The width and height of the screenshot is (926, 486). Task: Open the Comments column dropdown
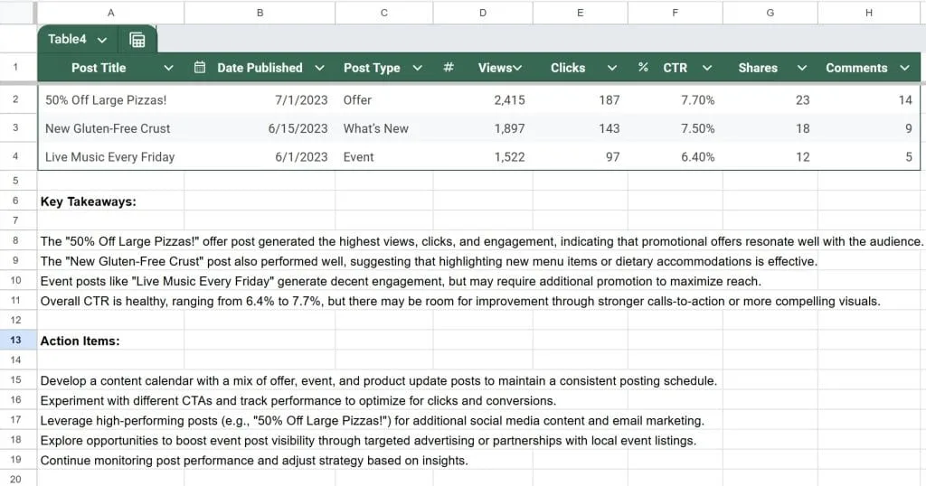pyautogui.click(x=904, y=68)
